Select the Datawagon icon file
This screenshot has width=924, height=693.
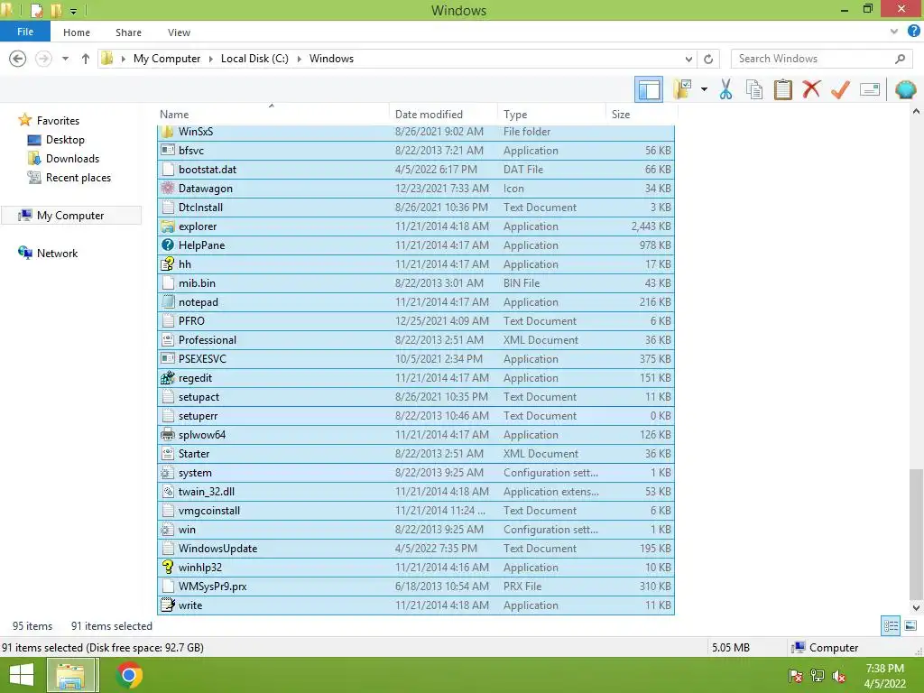pos(167,188)
